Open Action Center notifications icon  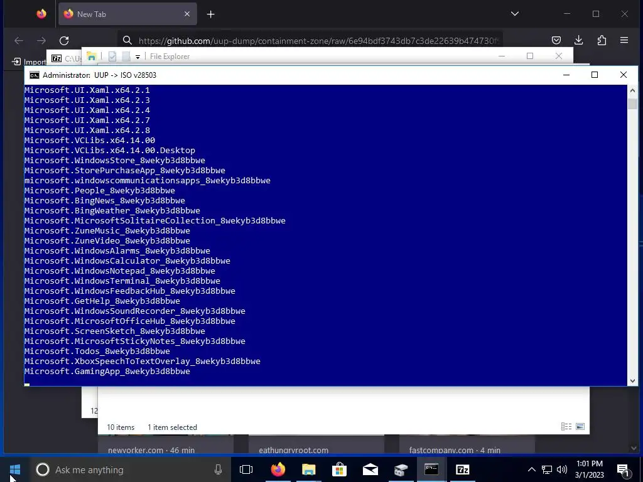point(623,470)
